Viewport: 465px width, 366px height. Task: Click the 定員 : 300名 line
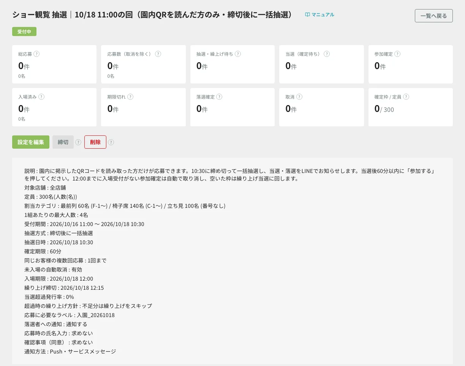51,197
